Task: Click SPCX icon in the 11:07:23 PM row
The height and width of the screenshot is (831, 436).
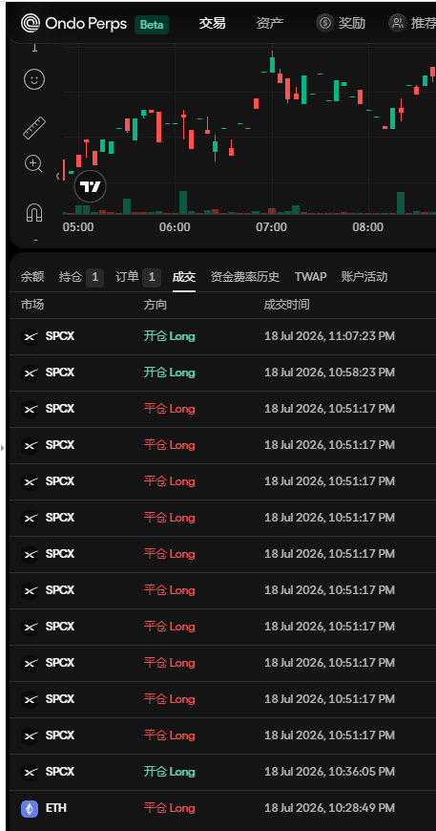Action: 30,337
